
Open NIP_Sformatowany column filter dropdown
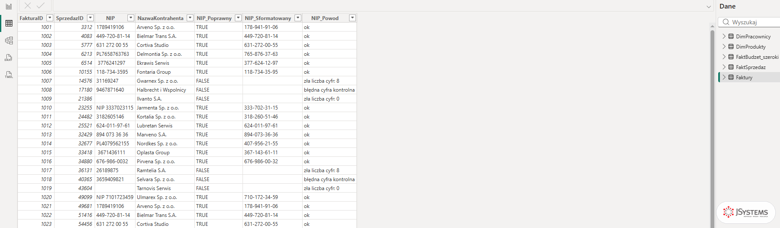coord(298,18)
